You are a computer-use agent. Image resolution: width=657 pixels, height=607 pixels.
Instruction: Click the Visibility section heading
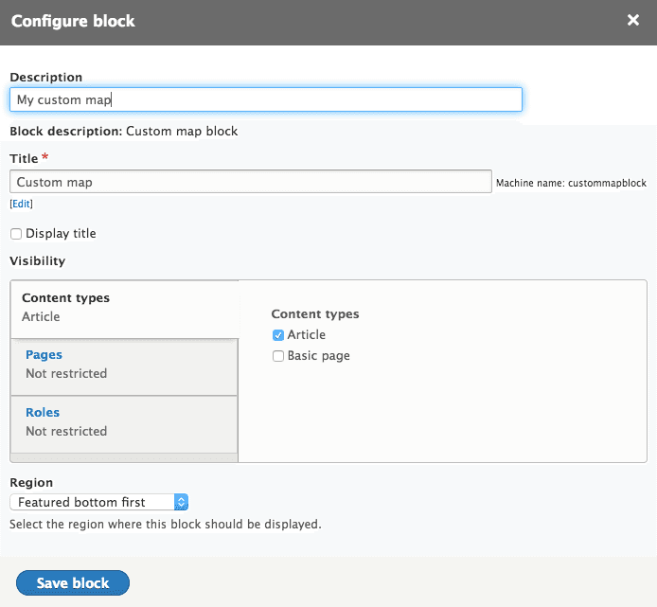pyautogui.click(x=37, y=260)
